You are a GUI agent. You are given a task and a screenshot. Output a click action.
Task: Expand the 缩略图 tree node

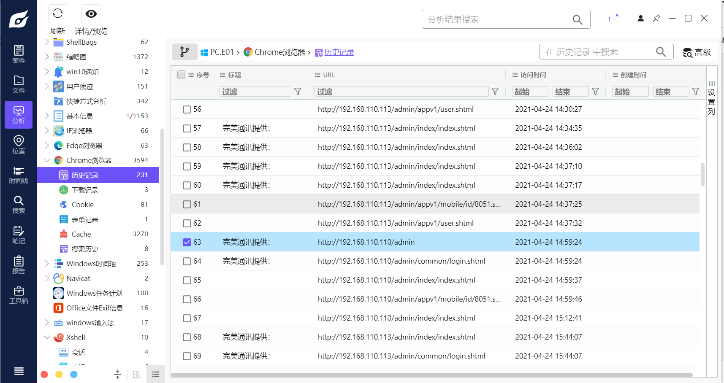[x=47, y=57]
